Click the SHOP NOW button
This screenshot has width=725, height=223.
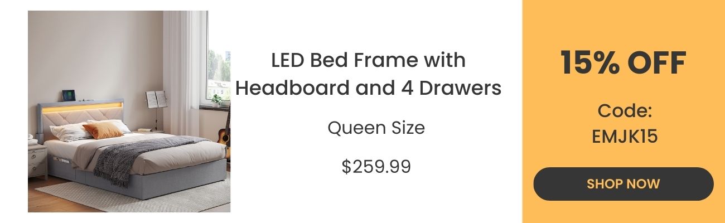(x=623, y=184)
